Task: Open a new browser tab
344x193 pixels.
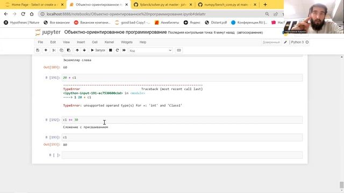Action: click(265, 5)
